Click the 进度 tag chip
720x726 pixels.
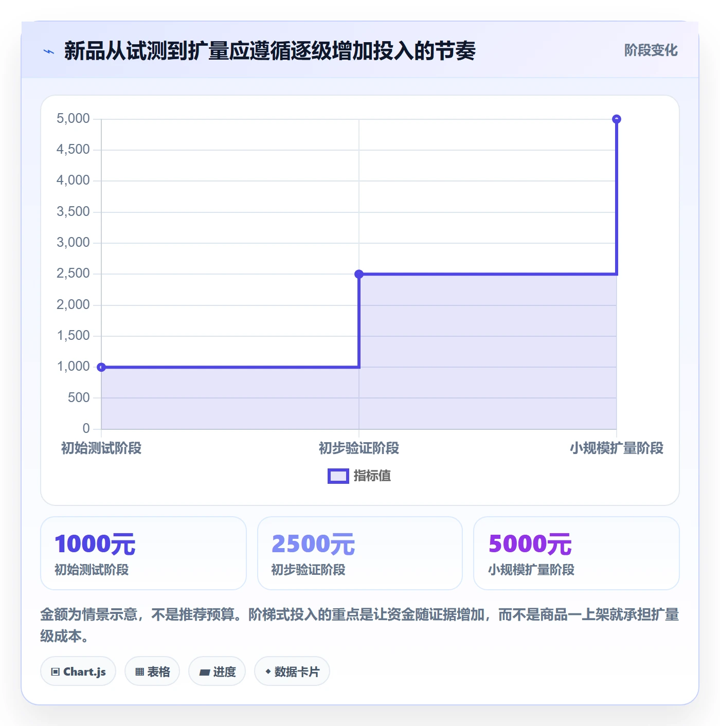point(217,671)
